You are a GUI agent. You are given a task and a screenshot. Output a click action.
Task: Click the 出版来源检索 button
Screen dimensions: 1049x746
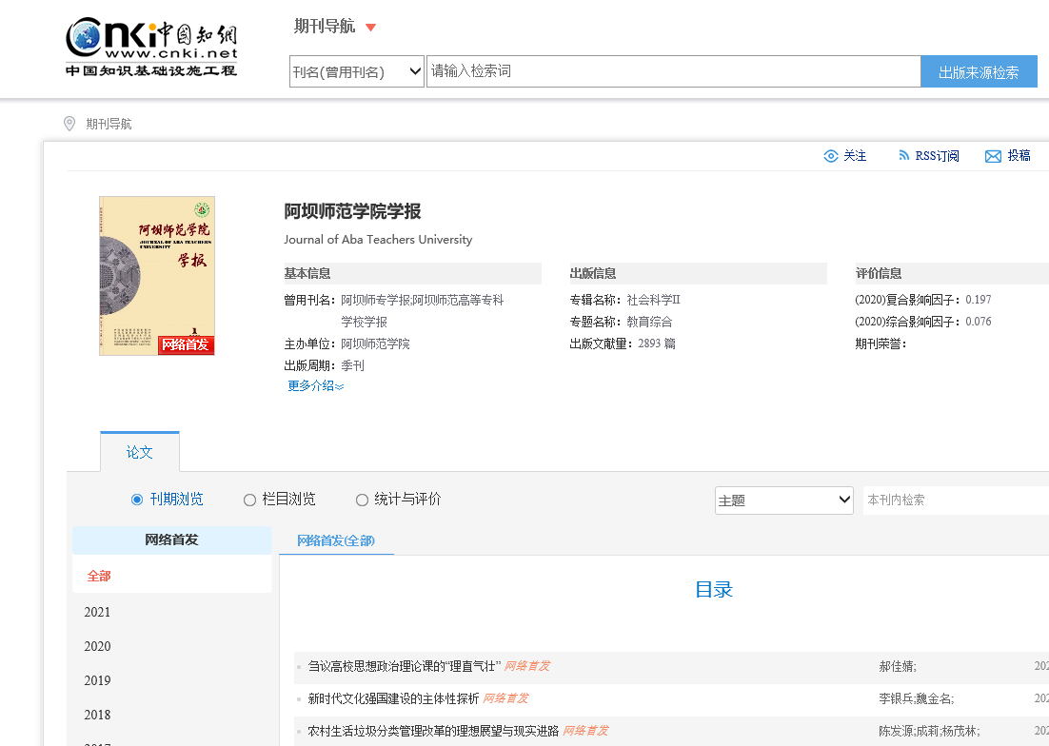coord(978,71)
